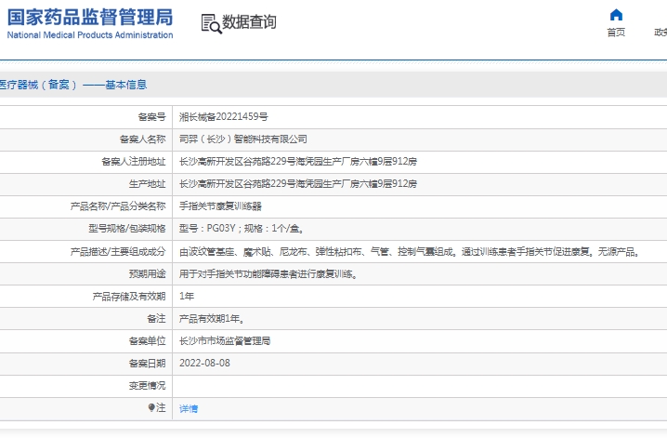Select the description text starting 由波纹管基座

coord(410,252)
